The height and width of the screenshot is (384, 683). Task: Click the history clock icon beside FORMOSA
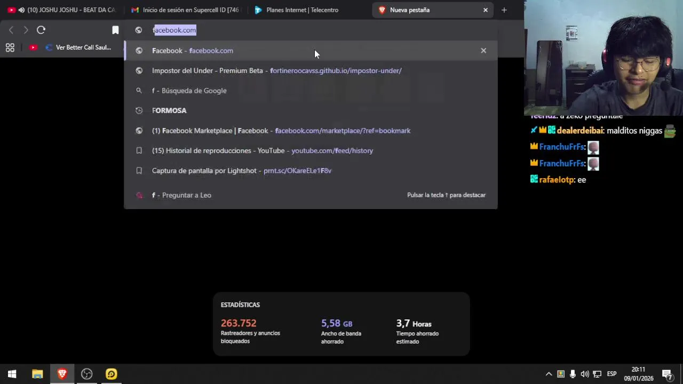pos(139,110)
